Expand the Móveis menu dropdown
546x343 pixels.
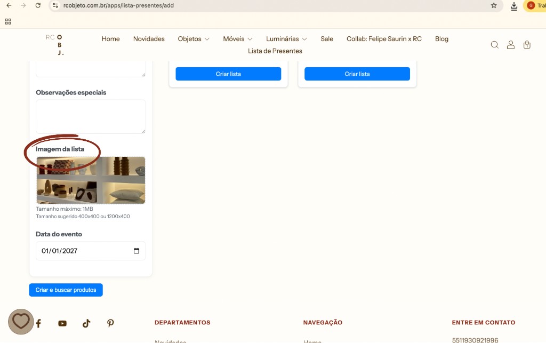click(x=238, y=39)
